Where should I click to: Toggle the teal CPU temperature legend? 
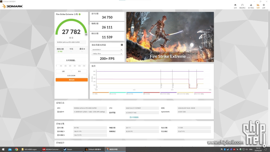pos(118,93)
